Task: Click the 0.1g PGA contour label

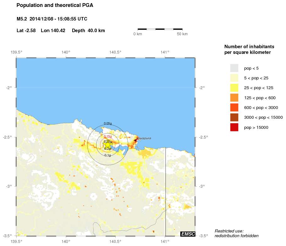Action: coord(107,155)
